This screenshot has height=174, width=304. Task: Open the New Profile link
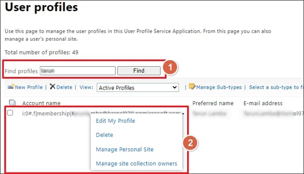click(29, 87)
